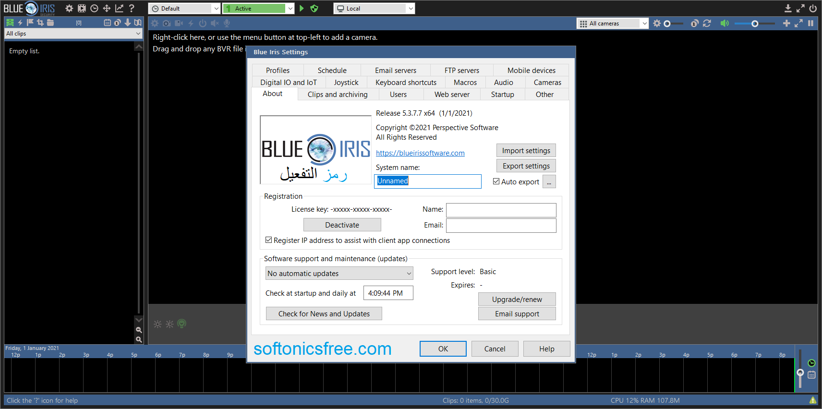Open the blueirissoftware.com link
Image resolution: width=822 pixels, height=409 pixels.
click(420, 153)
